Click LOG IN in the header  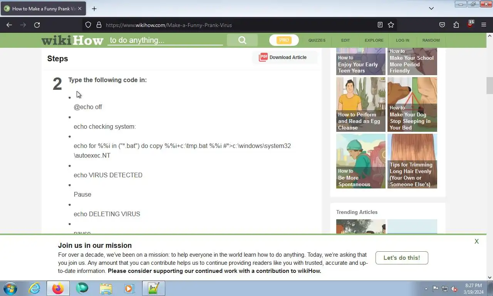coord(402,40)
